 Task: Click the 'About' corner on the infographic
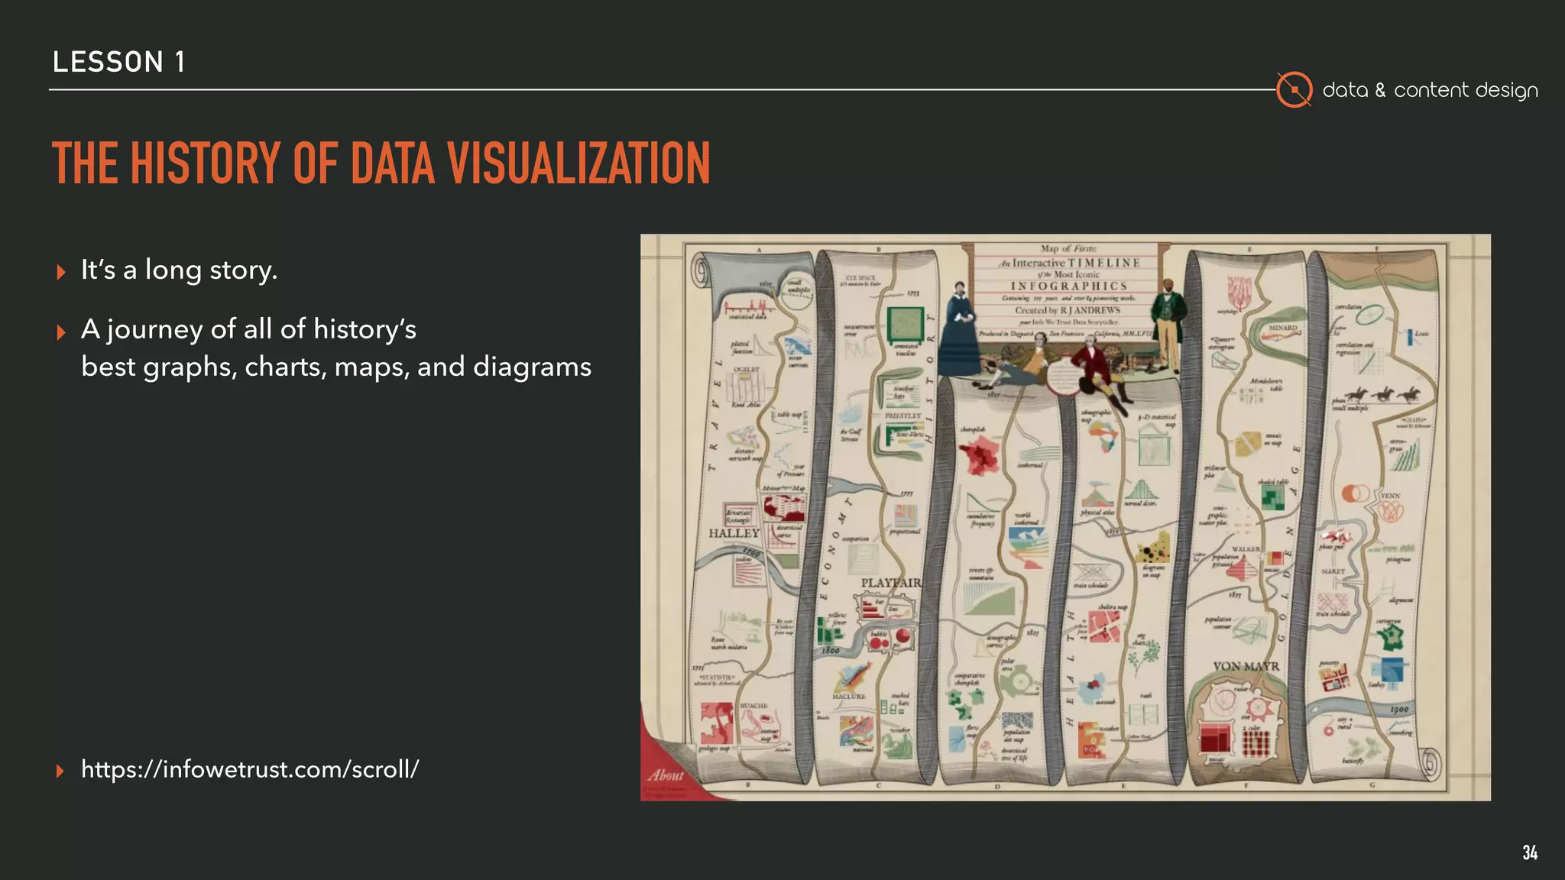click(x=666, y=775)
